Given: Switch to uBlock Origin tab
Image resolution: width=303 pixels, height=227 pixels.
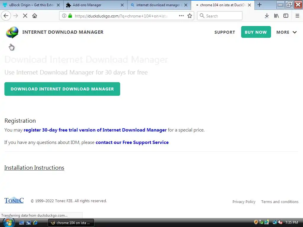Looking at the screenshot, I should click(32, 5).
